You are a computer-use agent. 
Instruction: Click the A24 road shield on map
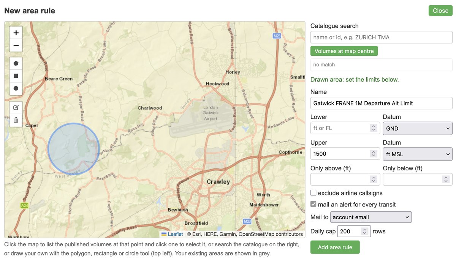(24, 205)
